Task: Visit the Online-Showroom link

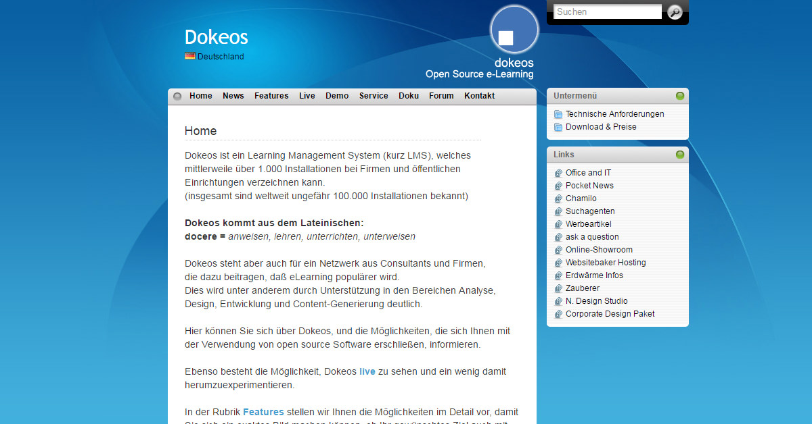Action: click(599, 250)
